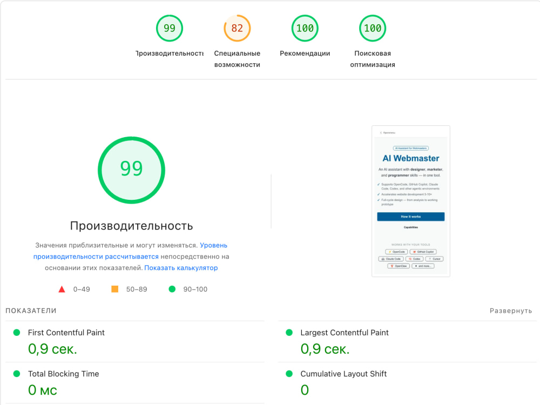Click the 'Специальные возможности' category label
This screenshot has height=405, width=540.
point(237,59)
